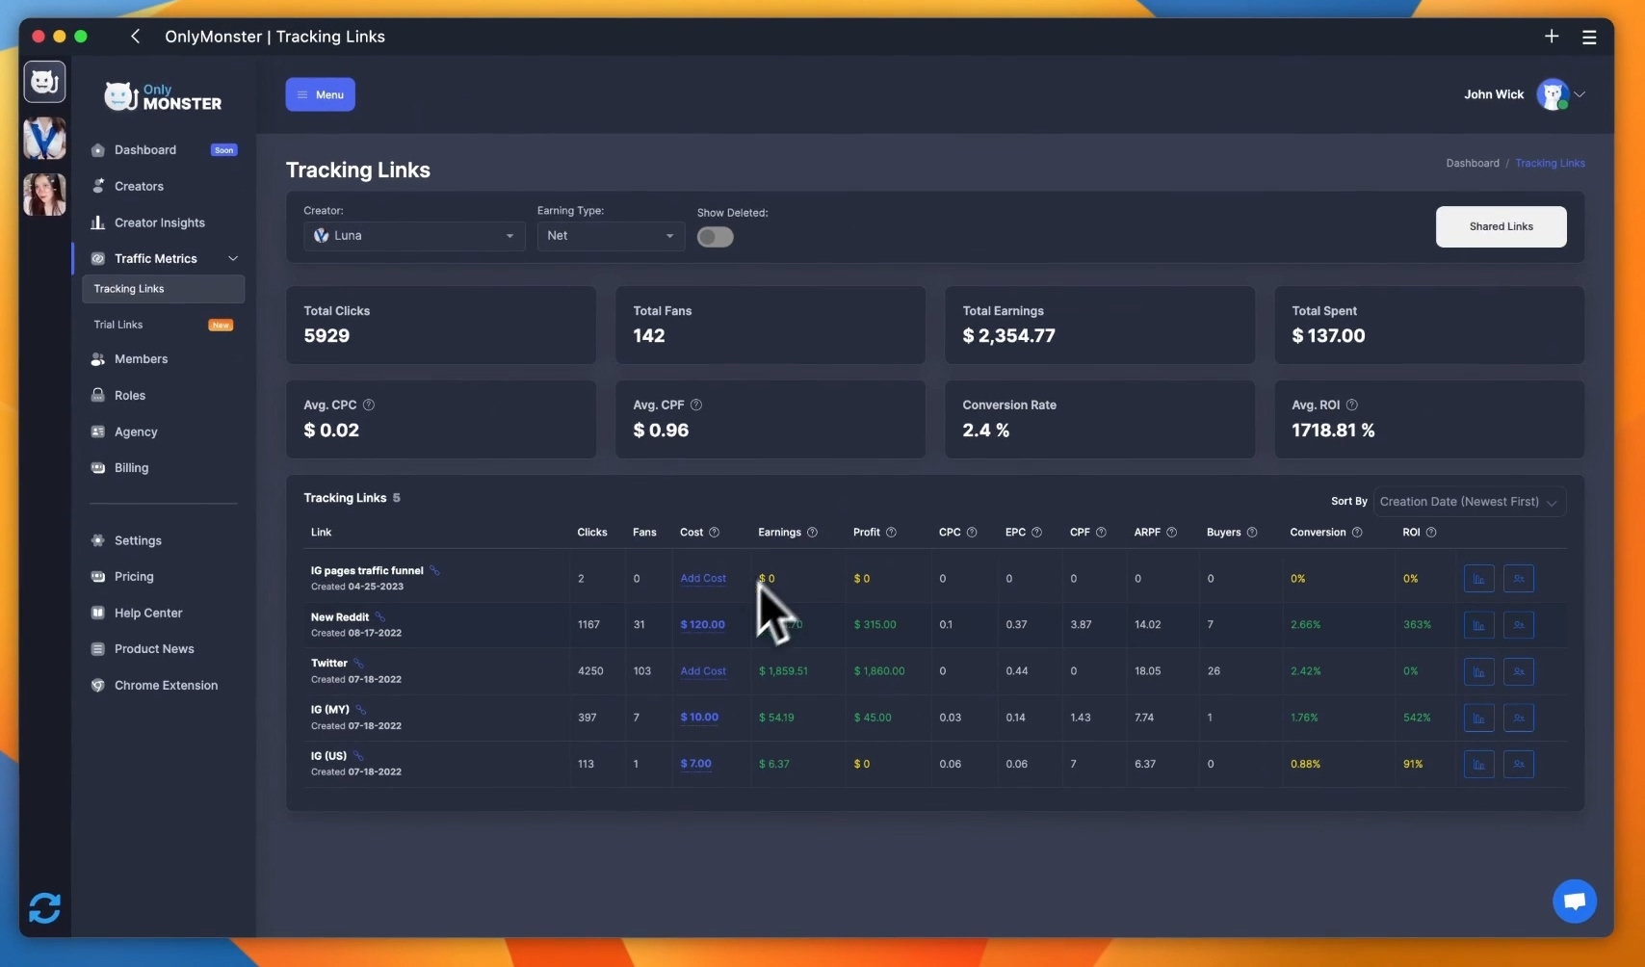Select the second creator avatar thumbnail in left rail
The image size is (1645, 967).
(44, 195)
